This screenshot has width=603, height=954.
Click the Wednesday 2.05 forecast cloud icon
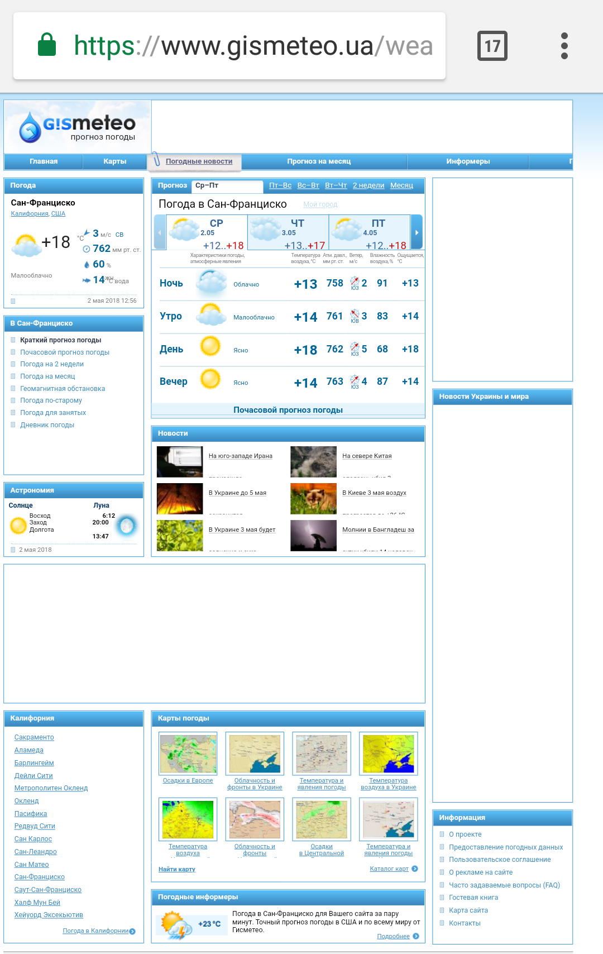[x=184, y=230]
